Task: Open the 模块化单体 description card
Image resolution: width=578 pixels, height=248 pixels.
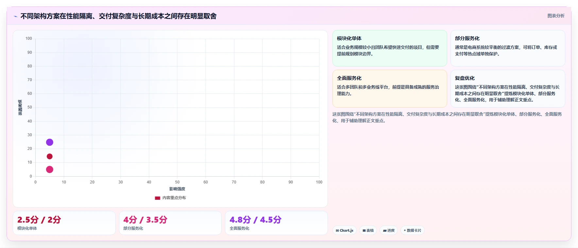Action: [x=390, y=48]
